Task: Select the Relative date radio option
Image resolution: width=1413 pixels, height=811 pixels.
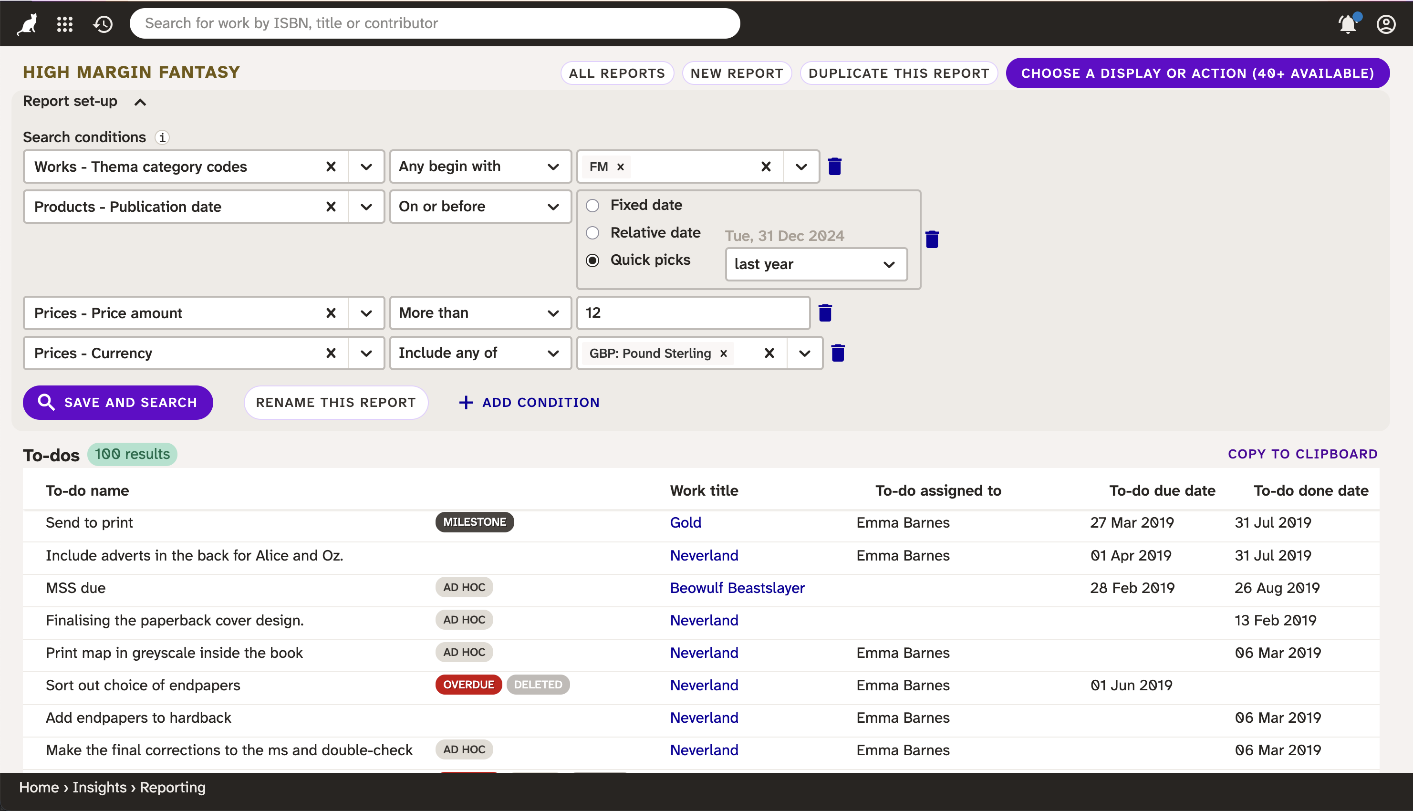Action: 592,233
